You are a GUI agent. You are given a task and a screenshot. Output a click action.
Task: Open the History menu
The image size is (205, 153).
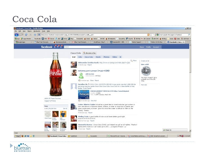point(30,31)
